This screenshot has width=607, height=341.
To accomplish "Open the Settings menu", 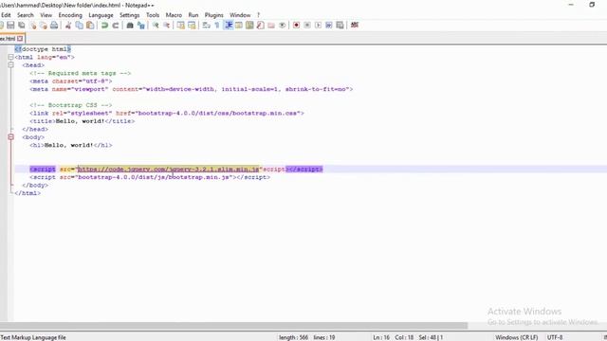I will [x=129, y=15].
